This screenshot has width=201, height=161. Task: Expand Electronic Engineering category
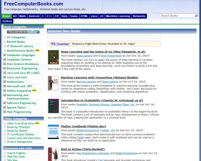click(x=4, y=68)
